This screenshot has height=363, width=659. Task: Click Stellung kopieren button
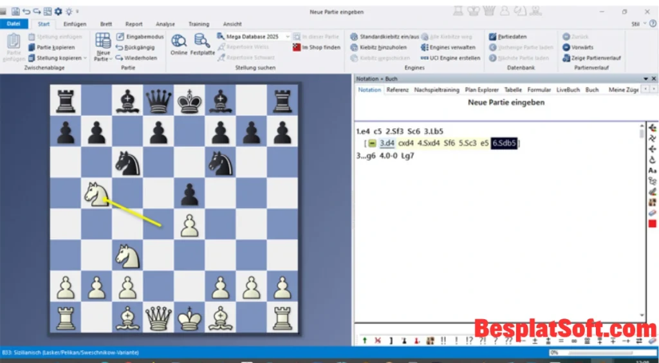(x=55, y=58)
